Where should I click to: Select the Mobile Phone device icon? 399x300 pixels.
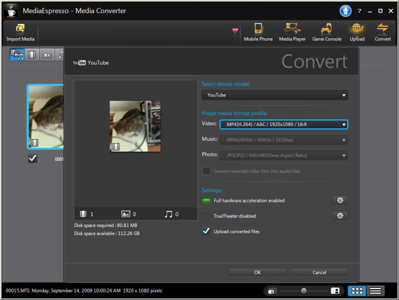258,29
